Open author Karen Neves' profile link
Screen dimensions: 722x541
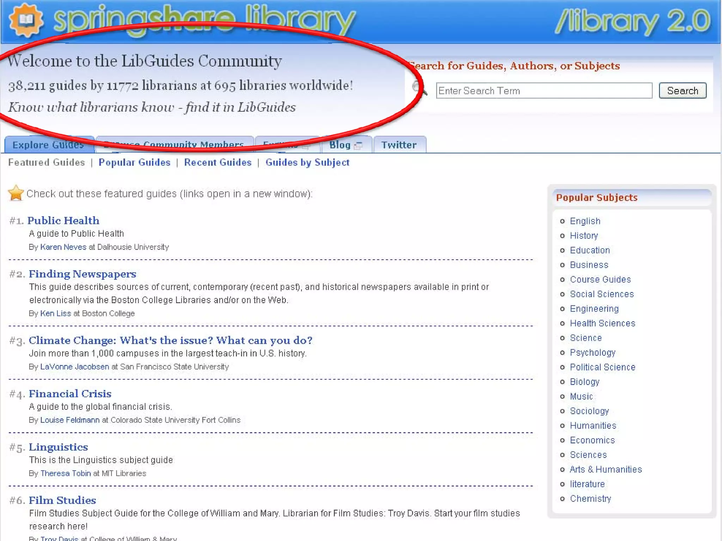point(63,247)
